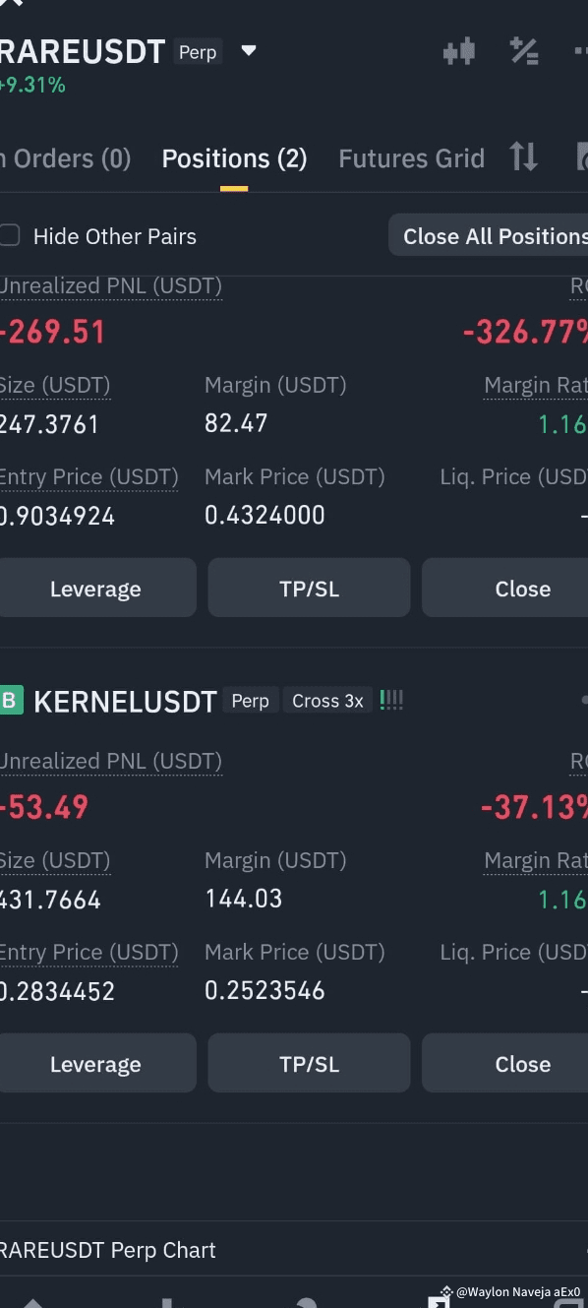Screen dimensions: 588x1308
Task: Open the Futures Grid tab
Action: click(411, 158)
